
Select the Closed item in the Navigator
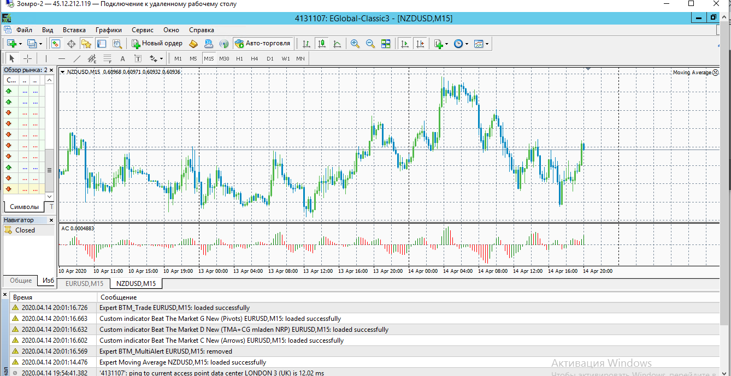pos(25,230)
